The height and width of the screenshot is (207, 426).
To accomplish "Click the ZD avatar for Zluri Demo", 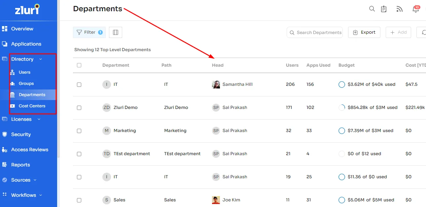I will tap(107, 108).
